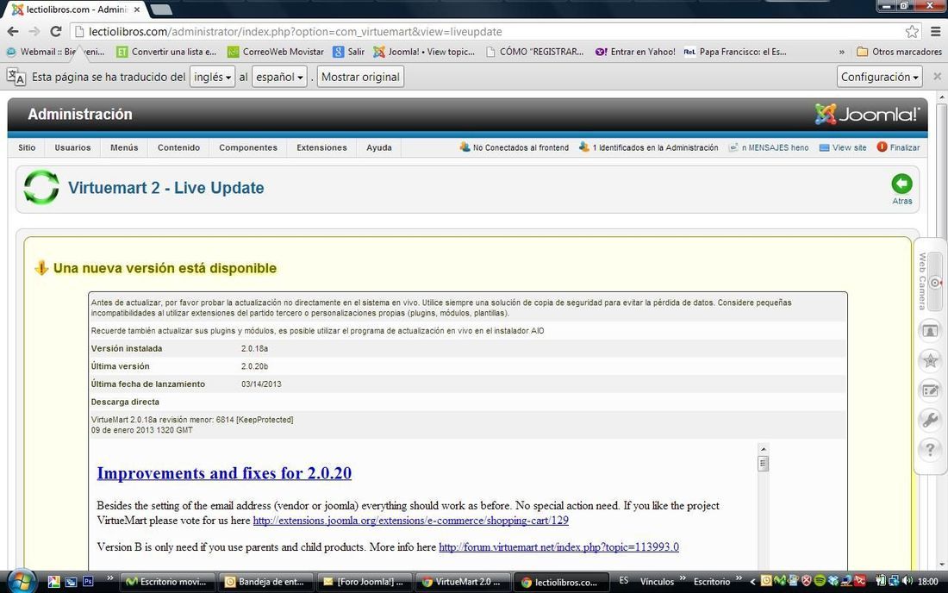Click the Mostrar original button
Image resolution: width=948 pixels, height=593 pixels.
(360, 77)
